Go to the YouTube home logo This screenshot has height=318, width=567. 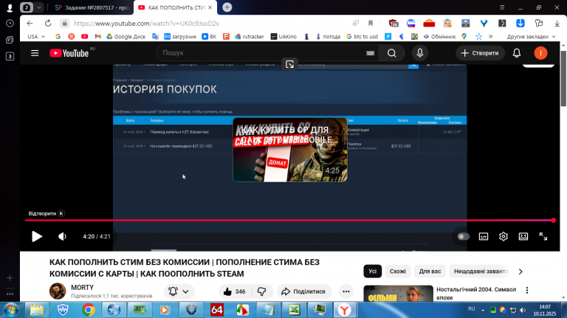point(69,53)
